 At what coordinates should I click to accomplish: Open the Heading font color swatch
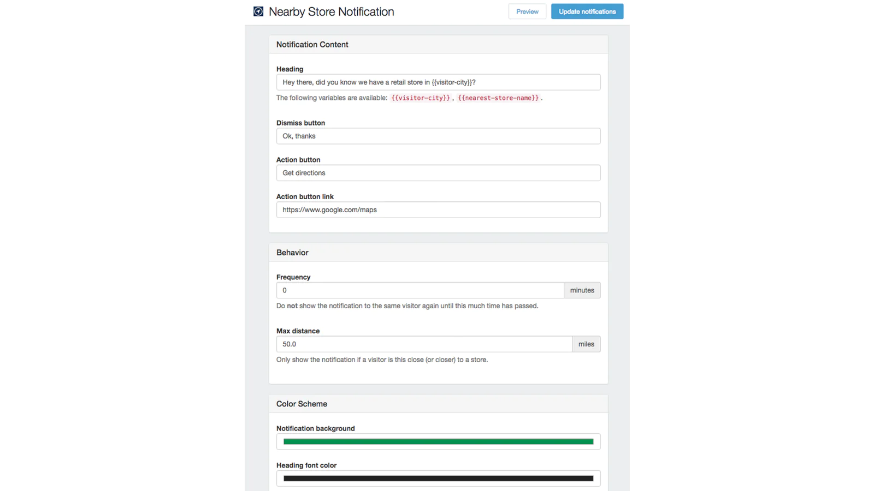[x=438, y=478]
